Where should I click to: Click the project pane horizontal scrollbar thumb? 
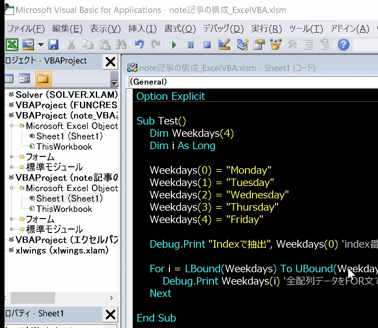click(x=33, y=298)
